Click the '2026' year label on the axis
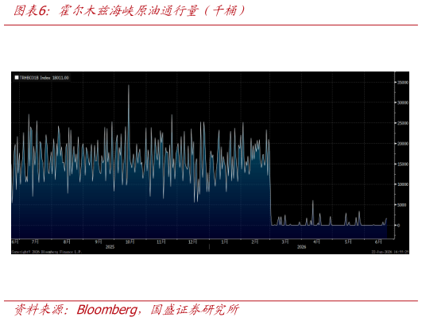 pyautogui.click(x=301, y=247)
